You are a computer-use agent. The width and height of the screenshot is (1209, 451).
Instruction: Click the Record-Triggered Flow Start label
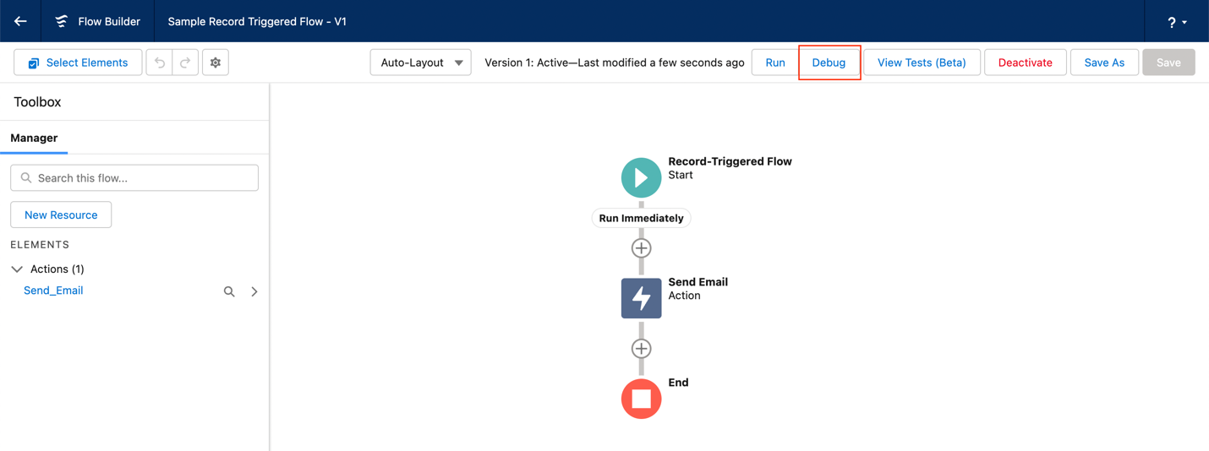pyautogui.click(x=730, y=168)
